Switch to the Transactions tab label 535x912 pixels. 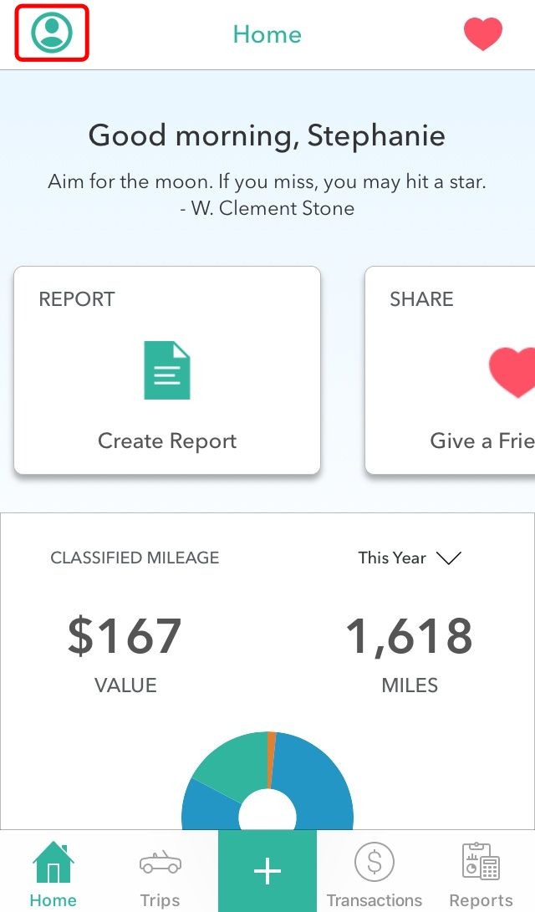tap(374, 899)
